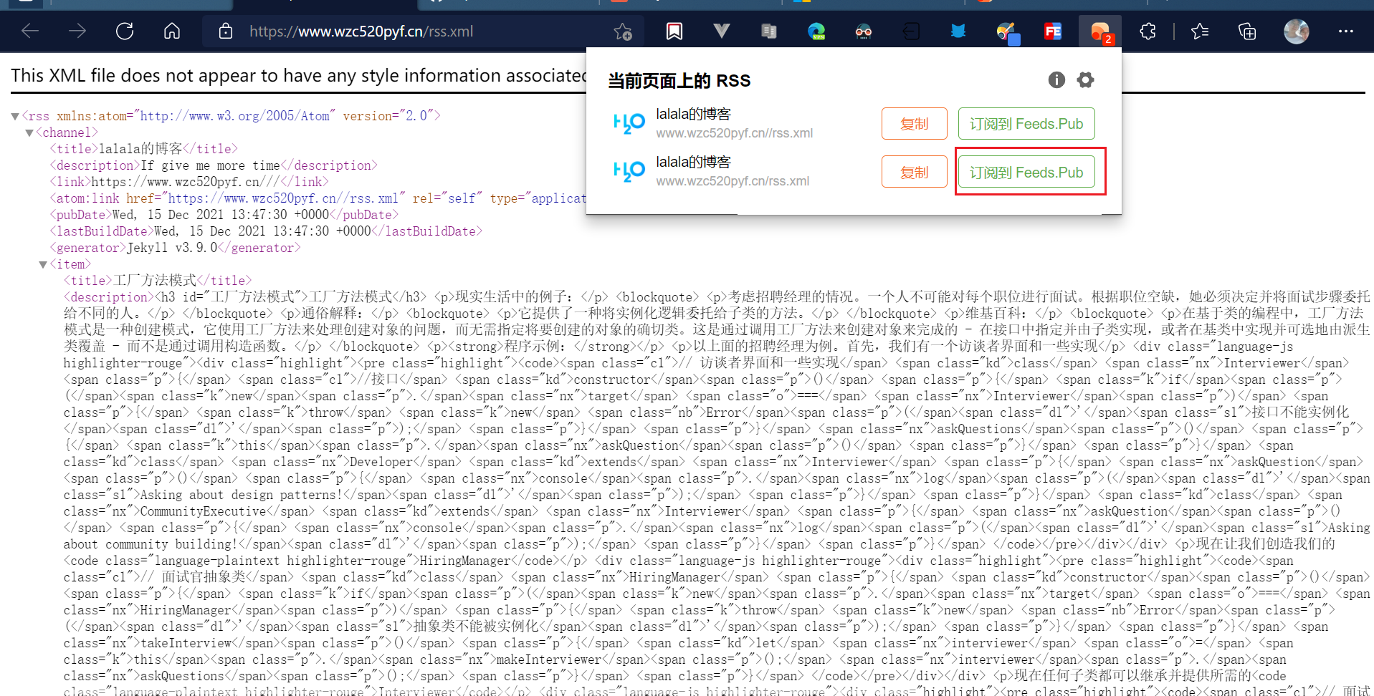1374x696 pixels.
Task: Collapse the item XML node
Action: click(43, 264)
